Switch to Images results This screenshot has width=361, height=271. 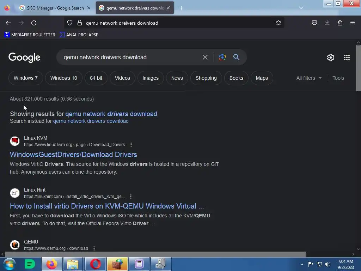click(151, 78)
